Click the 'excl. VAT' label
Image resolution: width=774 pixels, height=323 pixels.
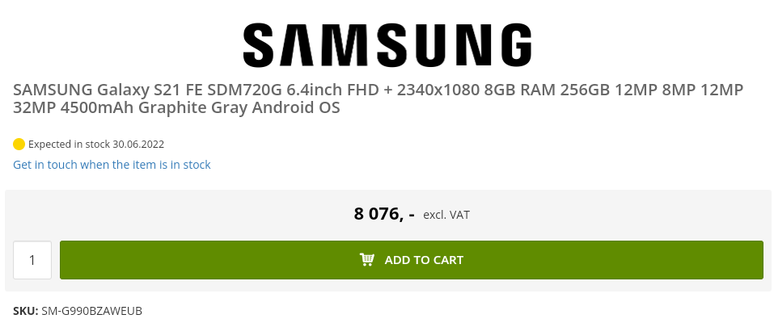446,215
